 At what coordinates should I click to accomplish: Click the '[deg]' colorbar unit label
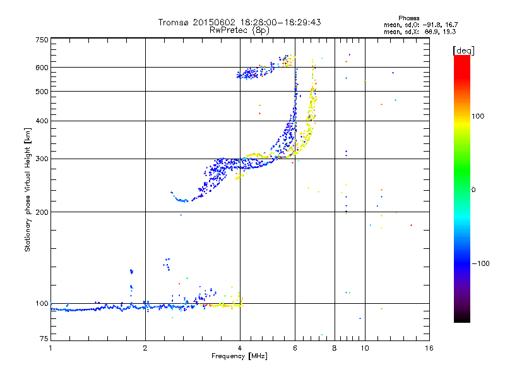(x=463, y=51)
